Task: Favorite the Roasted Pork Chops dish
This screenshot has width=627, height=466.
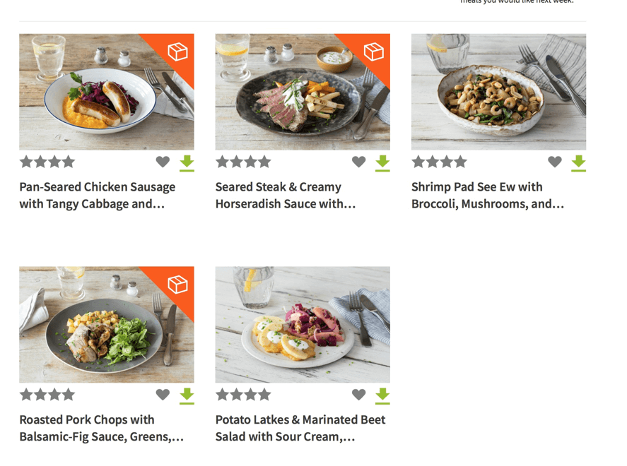Action: tap(163, 395)
